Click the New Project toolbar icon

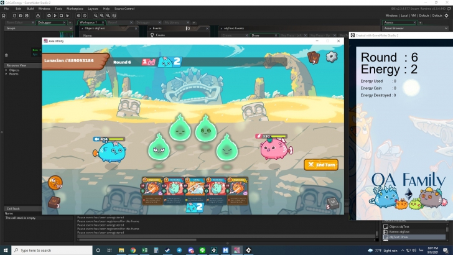[x=14, y=16]
